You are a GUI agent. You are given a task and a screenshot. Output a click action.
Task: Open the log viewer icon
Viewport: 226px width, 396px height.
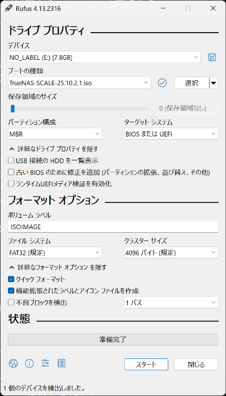(x=61, y=363)
